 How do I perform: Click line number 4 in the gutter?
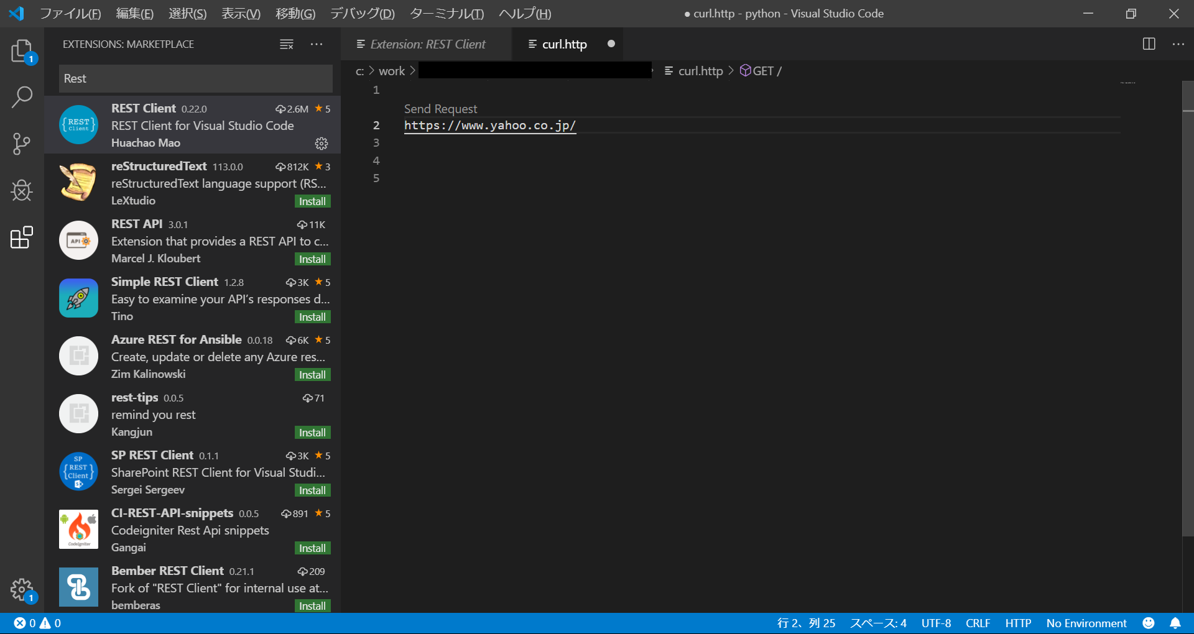[376, 161]
